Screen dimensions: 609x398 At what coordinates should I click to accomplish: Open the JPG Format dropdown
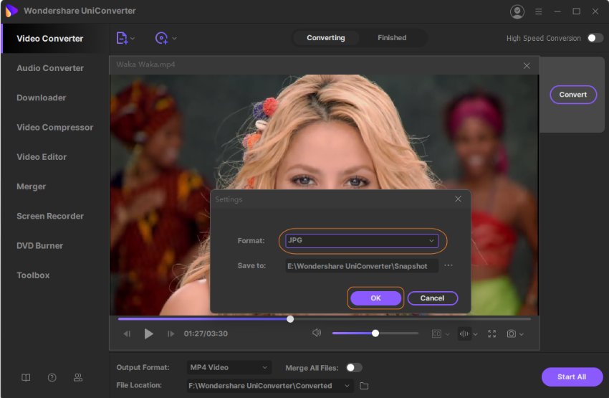pos(362,240)
